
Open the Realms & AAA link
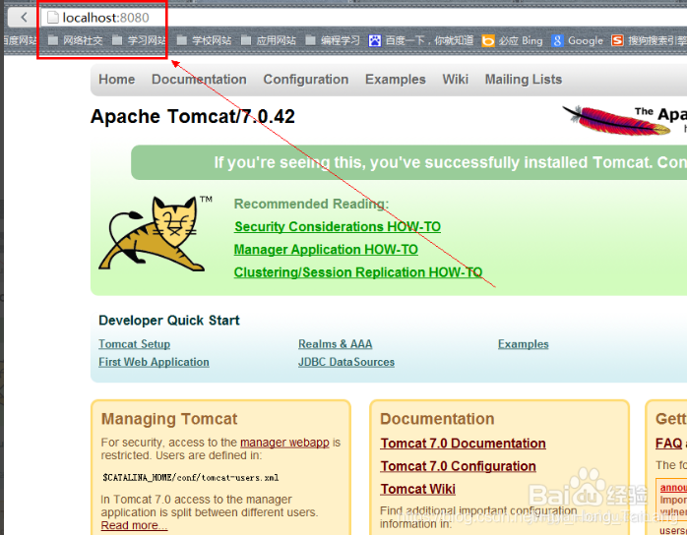click(336, 344)
